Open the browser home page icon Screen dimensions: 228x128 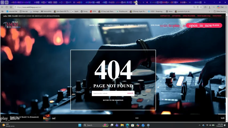pos(11,7)
